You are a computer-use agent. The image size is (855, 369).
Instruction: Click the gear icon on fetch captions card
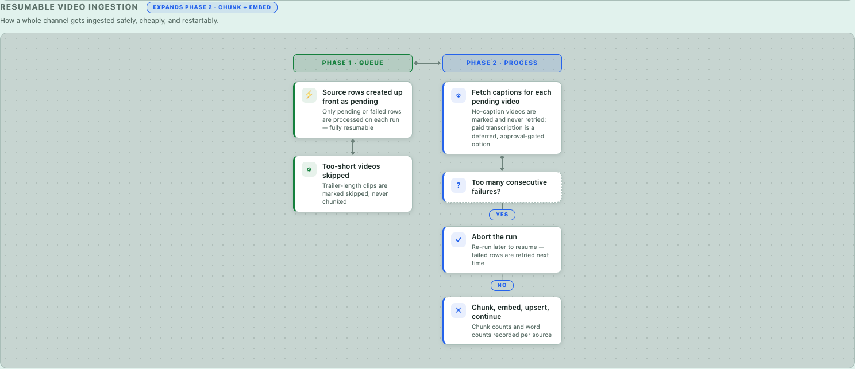459,95
